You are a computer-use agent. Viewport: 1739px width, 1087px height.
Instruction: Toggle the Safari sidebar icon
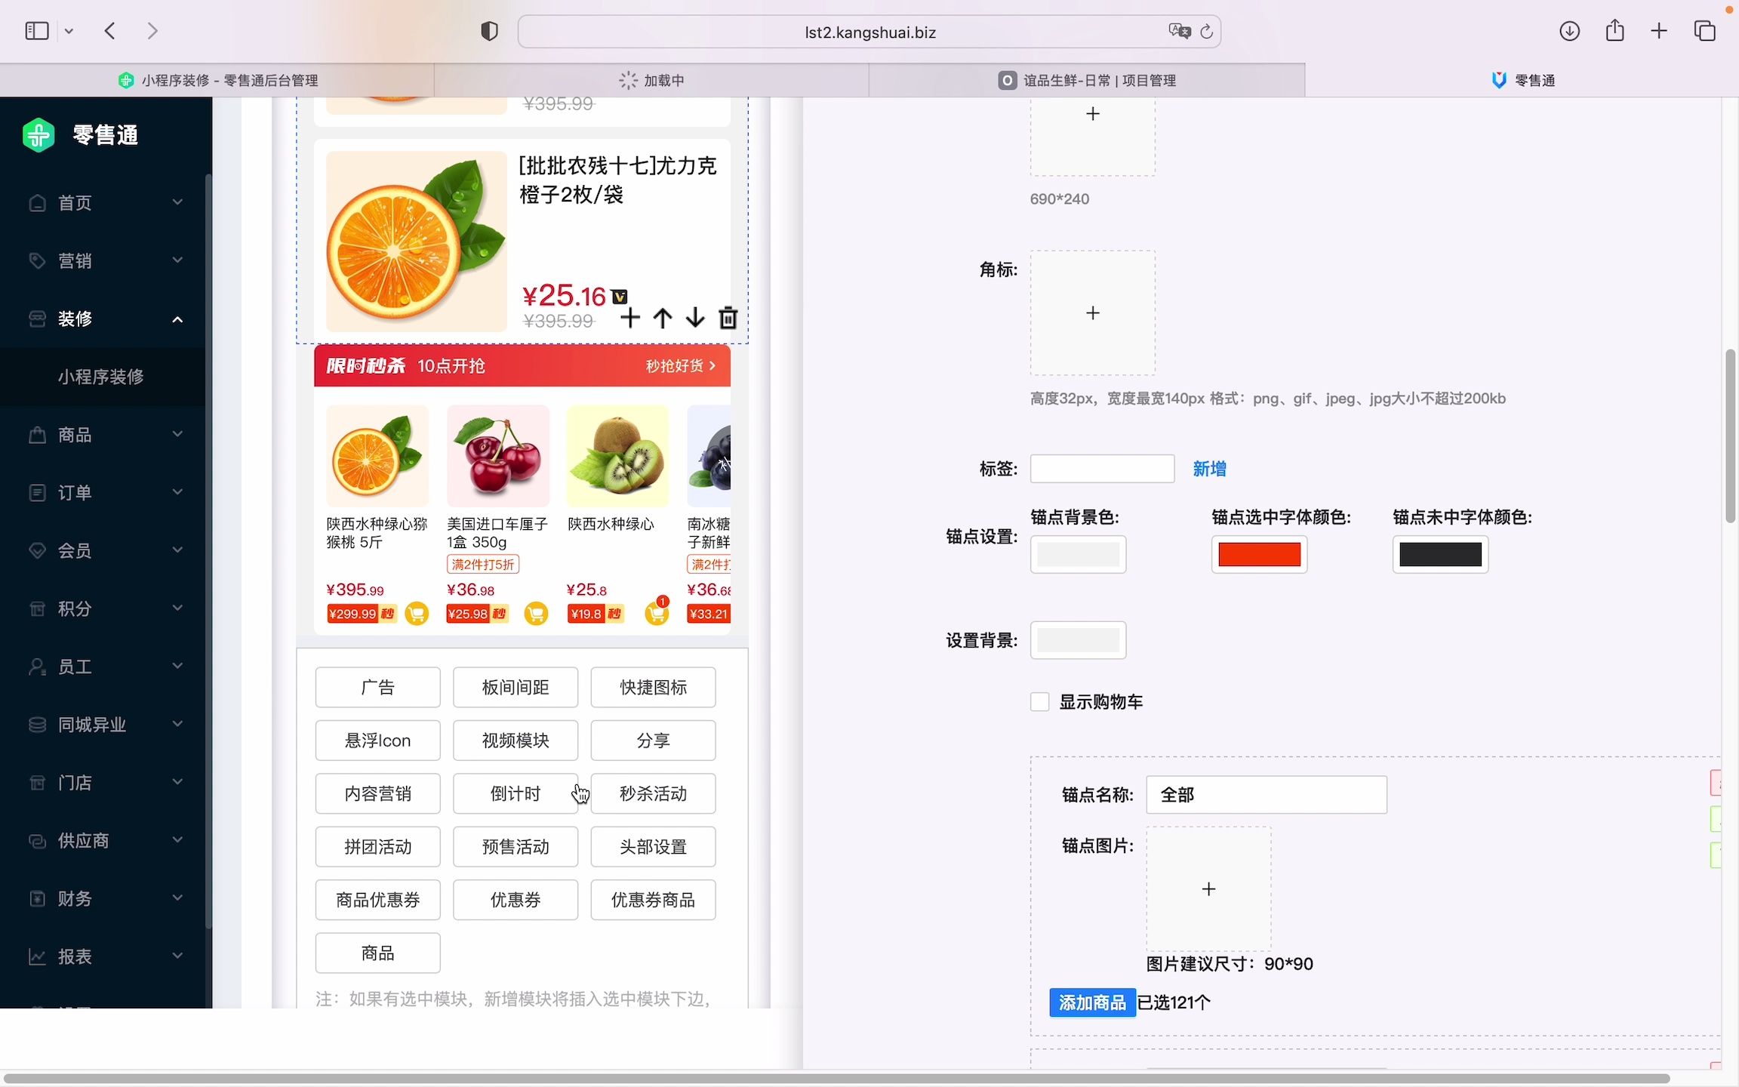pyautogui.click(x=37, y=31)
